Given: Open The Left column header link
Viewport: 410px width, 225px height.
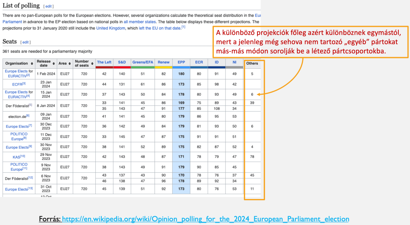Looking at the screenshot, I should 104,62.
